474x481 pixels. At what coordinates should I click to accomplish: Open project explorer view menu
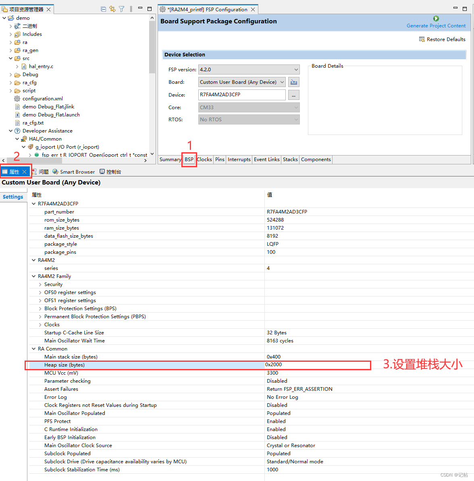(131, 9)
